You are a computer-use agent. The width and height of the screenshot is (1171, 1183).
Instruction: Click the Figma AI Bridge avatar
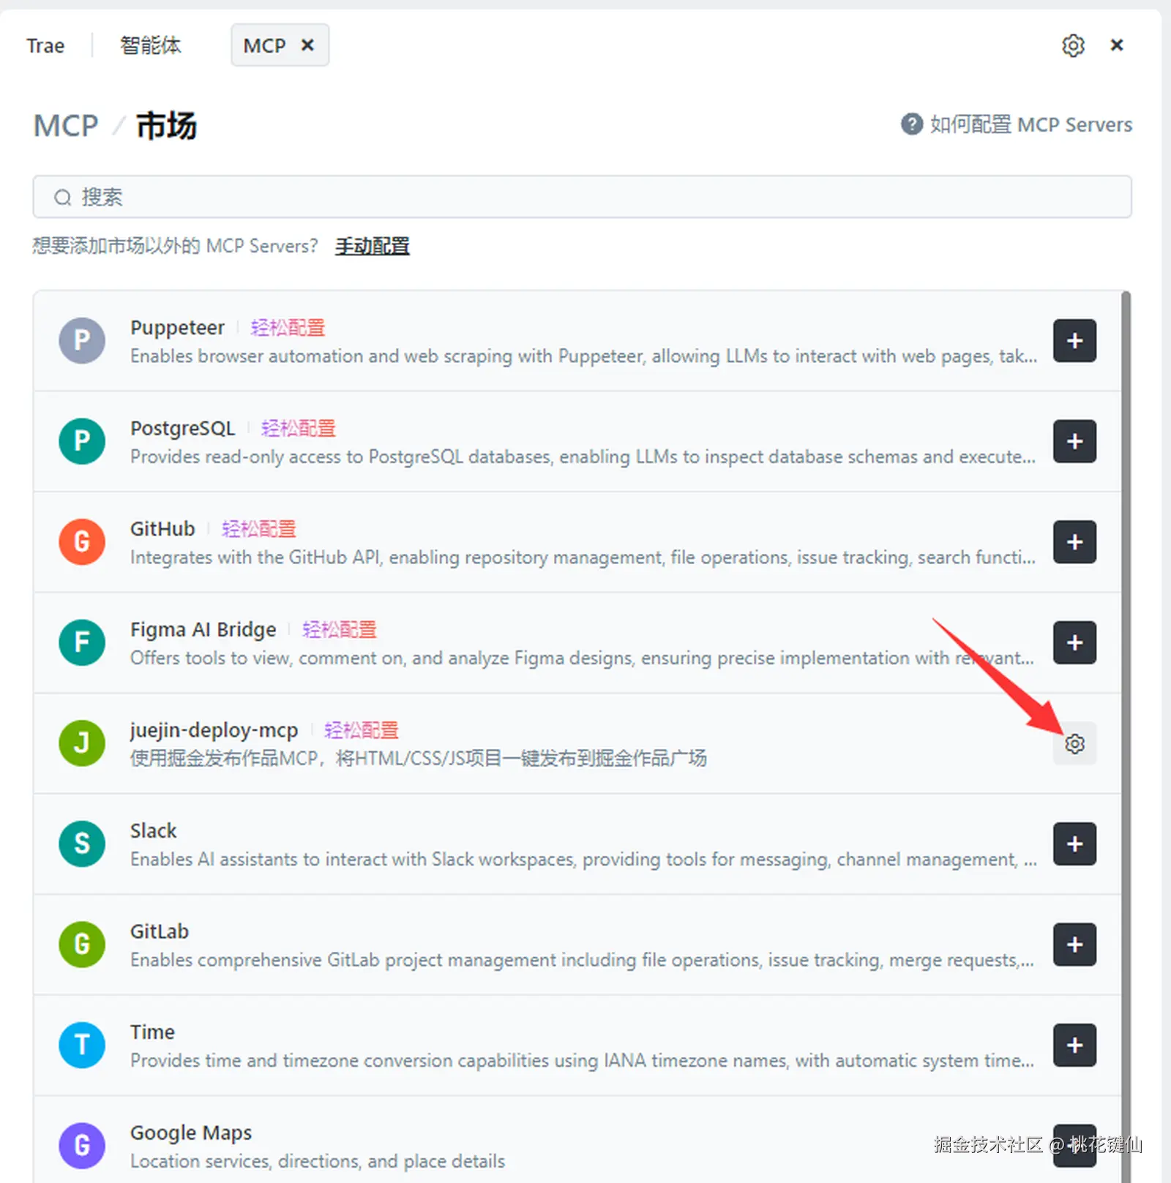tap(82, 642)
